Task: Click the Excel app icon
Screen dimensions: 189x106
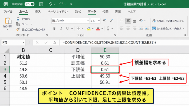Action: coord(6,4)
